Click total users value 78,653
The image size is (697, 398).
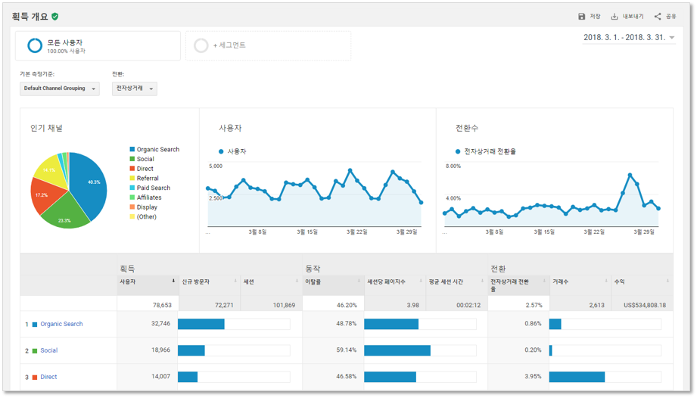(x=162, y=305)
